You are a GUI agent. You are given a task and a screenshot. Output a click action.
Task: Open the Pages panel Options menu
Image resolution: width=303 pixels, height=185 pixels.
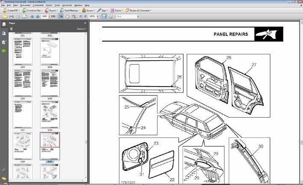82,29
